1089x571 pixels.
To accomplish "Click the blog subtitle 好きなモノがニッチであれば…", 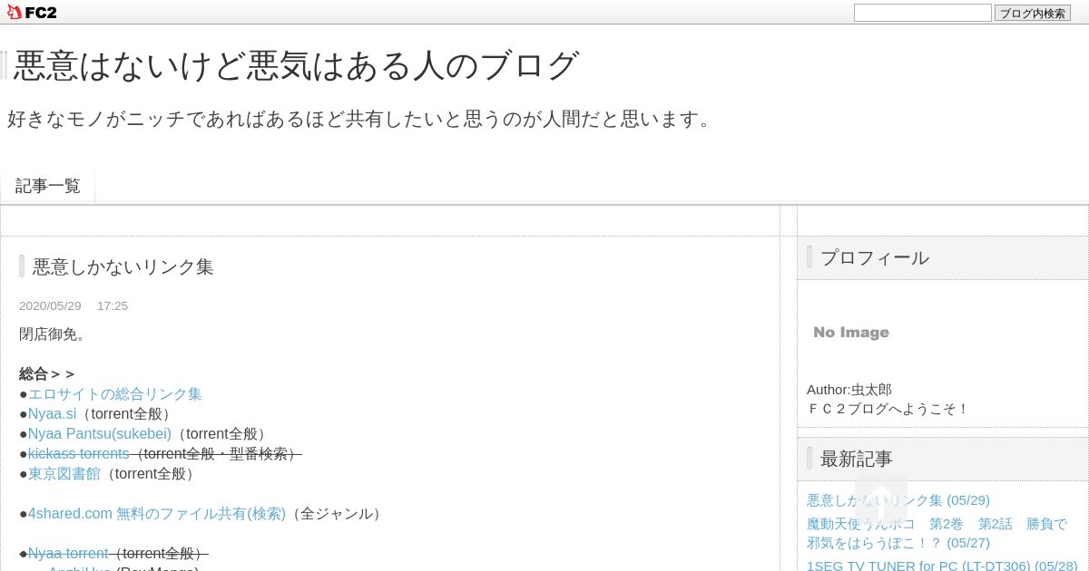I will [363, 119].
